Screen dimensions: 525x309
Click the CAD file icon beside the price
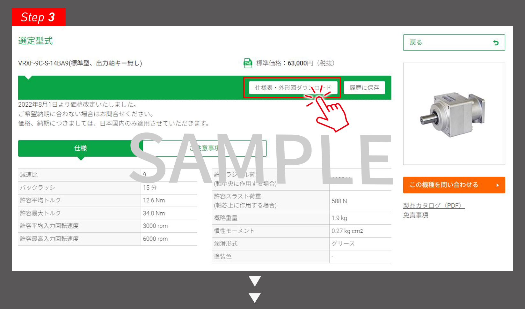tap(248, 63)
